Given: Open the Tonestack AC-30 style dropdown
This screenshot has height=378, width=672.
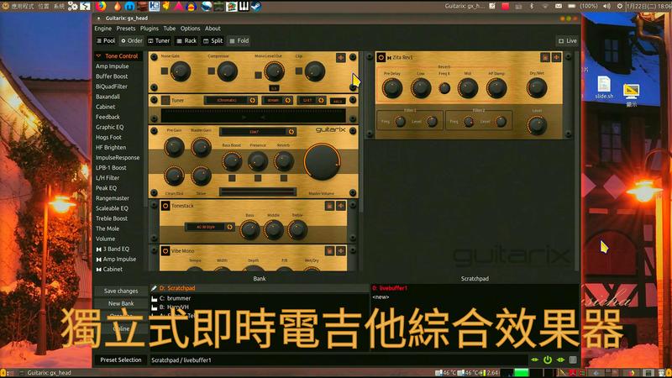Looking at the screenshot, I should click(x=209, y=227).
